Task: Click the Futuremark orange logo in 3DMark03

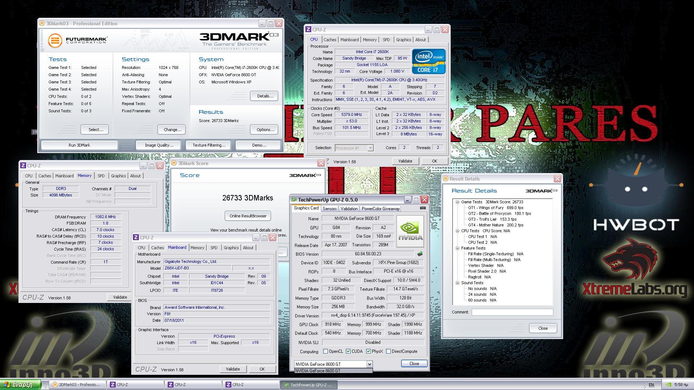Action: tap(55, 40)
